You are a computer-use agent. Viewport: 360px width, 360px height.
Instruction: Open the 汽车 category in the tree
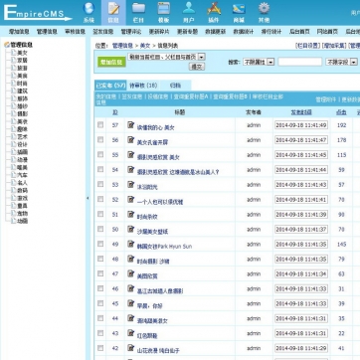[23, 175]
